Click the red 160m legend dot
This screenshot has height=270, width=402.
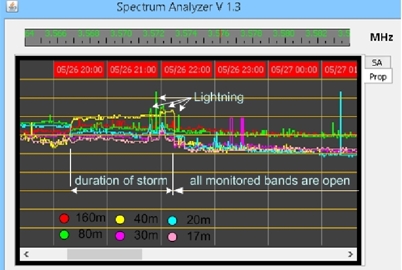(64, 218)
